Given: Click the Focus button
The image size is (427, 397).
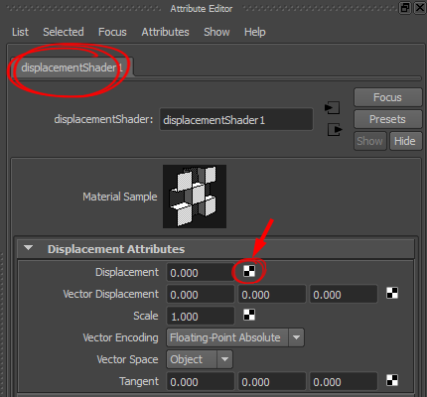Looking at the screenshot, I should [x=387, y=97].
